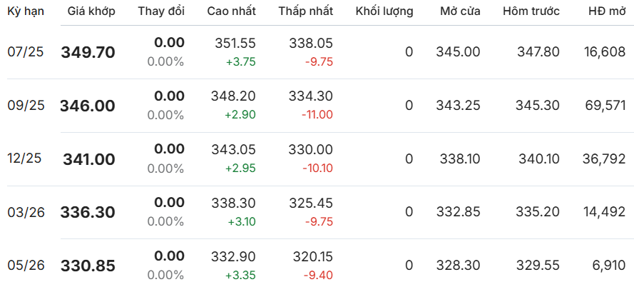Click open interest value 69,571
Viewport: 634px width, 282px height.
pos(605,105)
